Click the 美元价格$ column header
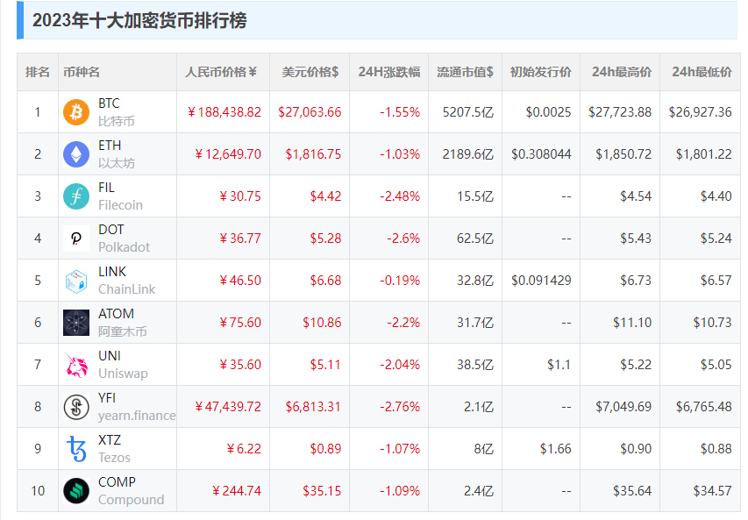Viewport: 748px width, 520px height. click(310, 72)
